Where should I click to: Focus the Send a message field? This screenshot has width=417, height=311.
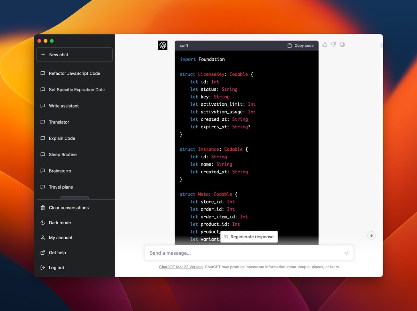(249, 253)
